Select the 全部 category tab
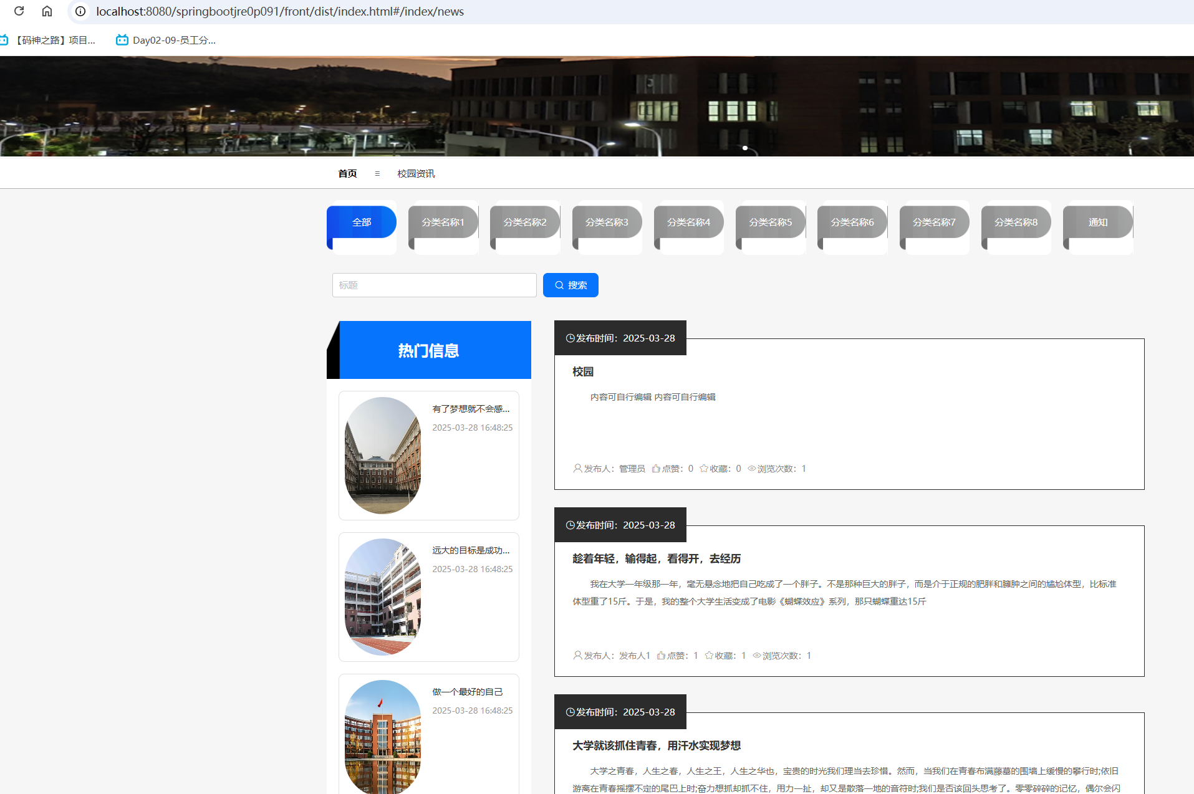 pos(362,222)
